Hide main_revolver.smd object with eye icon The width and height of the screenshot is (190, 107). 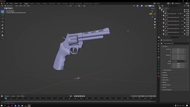186,14
